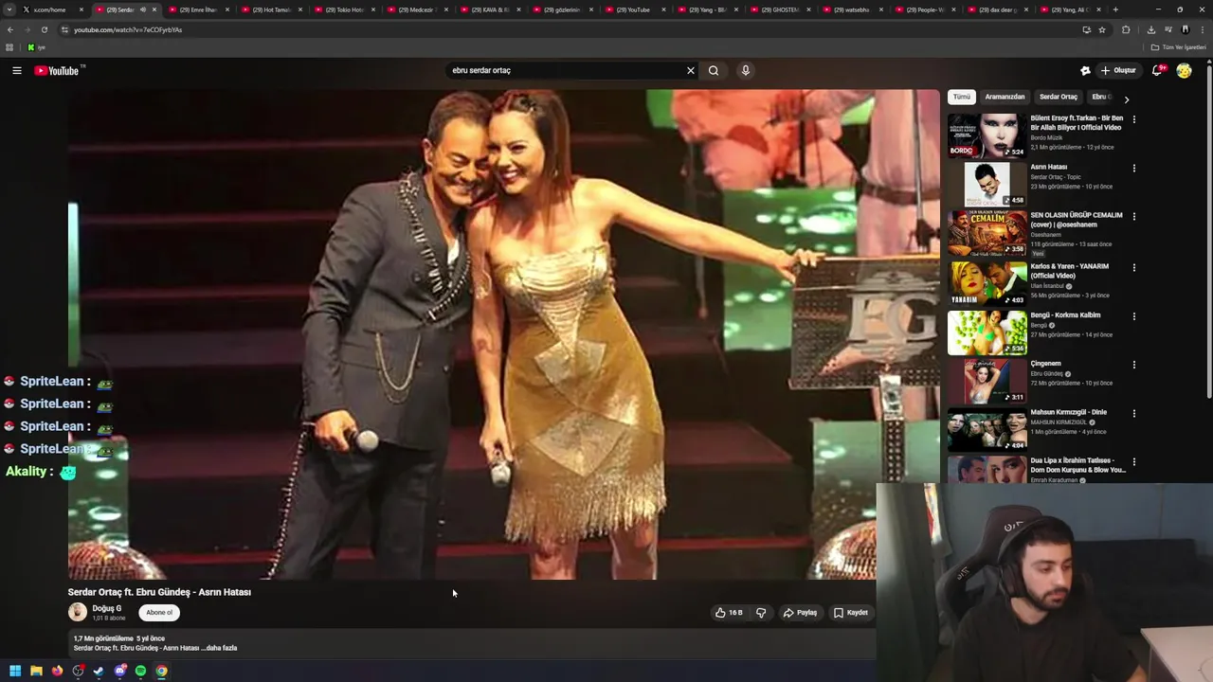This screenshot has height=682, width=1213.
Task: Open the Oluştur create button
Action: point(1118,70)
